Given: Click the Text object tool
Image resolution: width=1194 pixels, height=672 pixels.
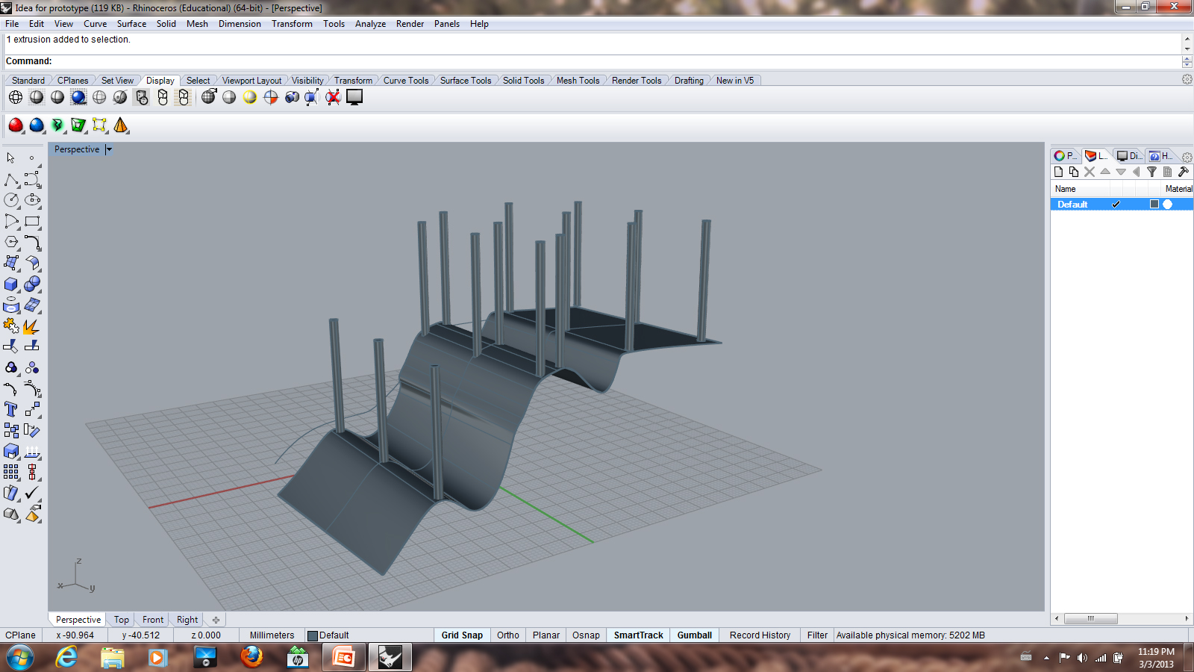Looking at the screenshot, I should [11, 409].
